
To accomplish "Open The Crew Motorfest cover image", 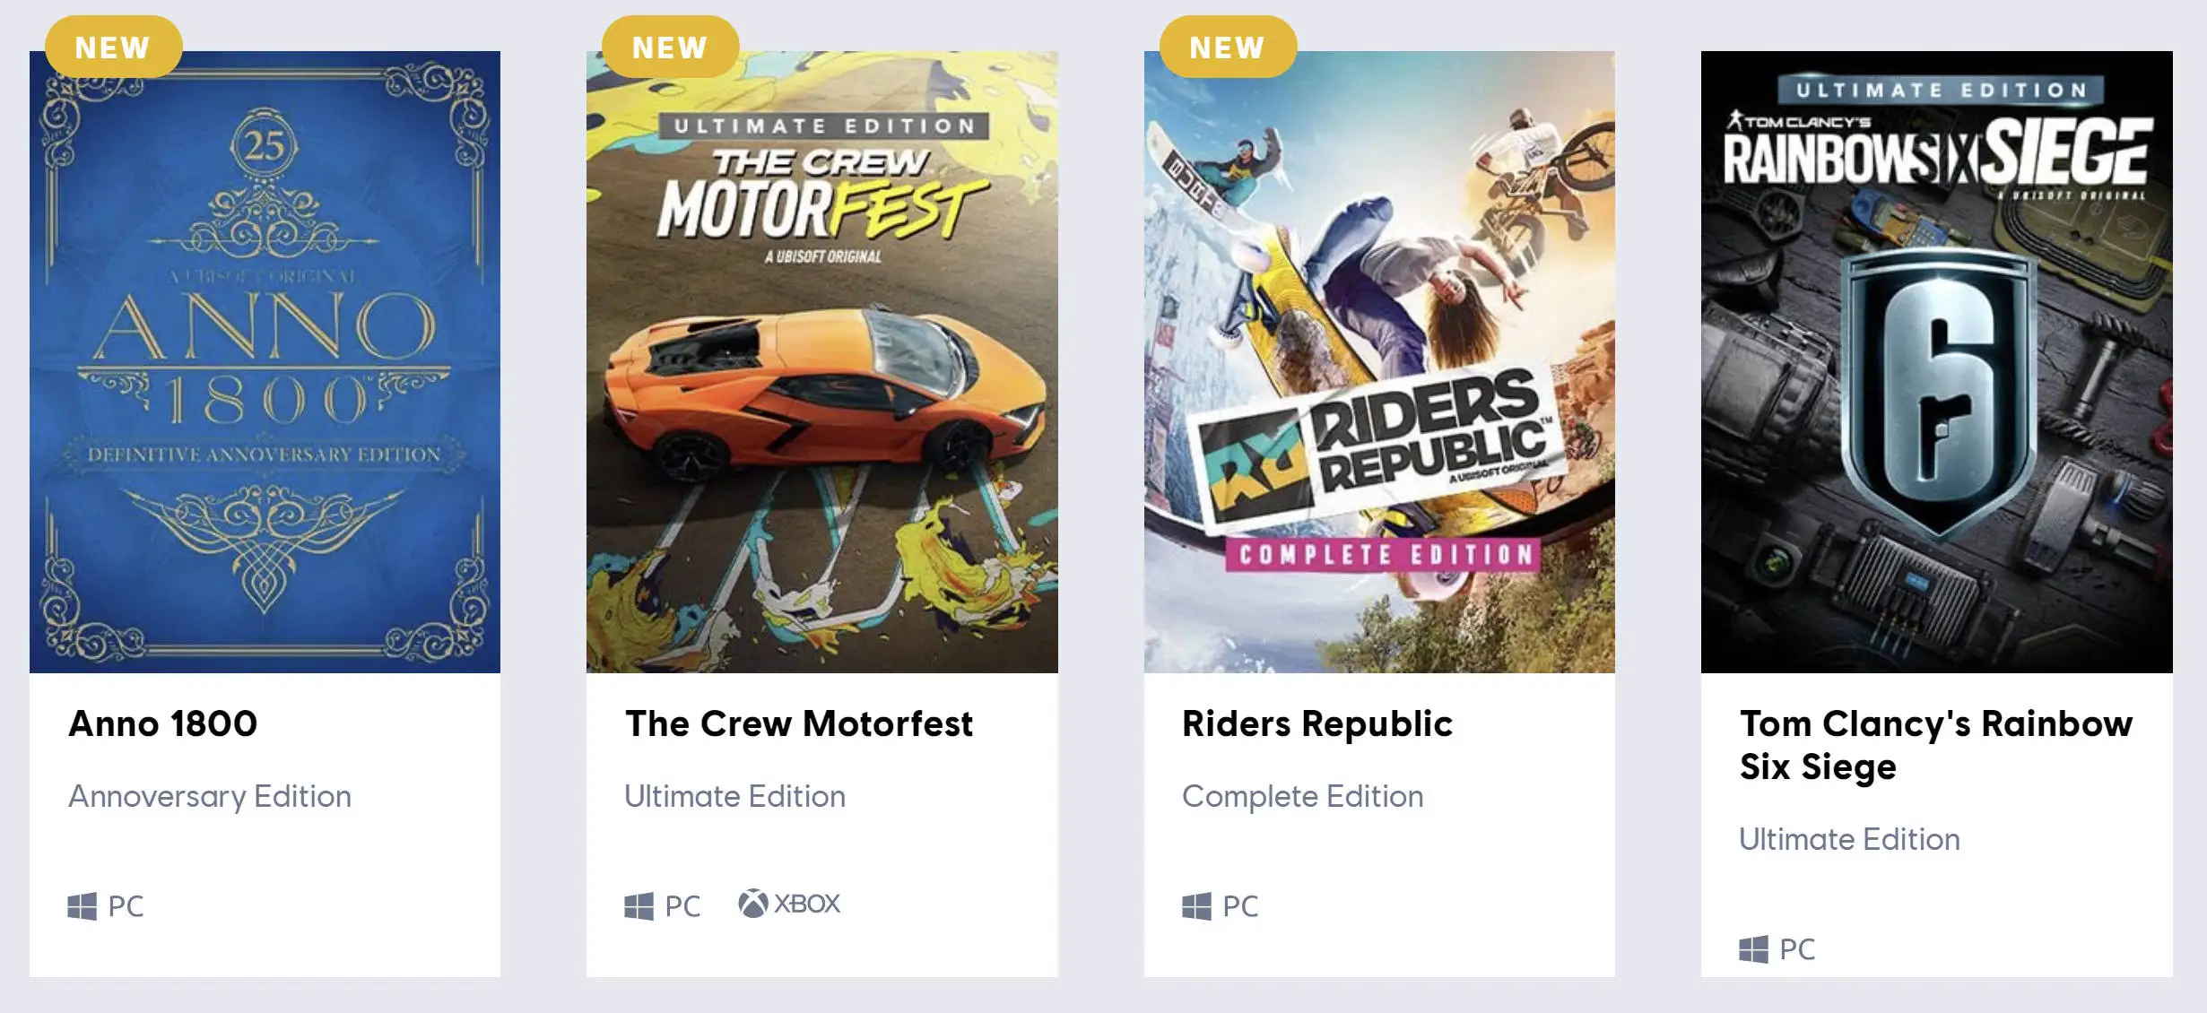I will [x=822, y=362].
